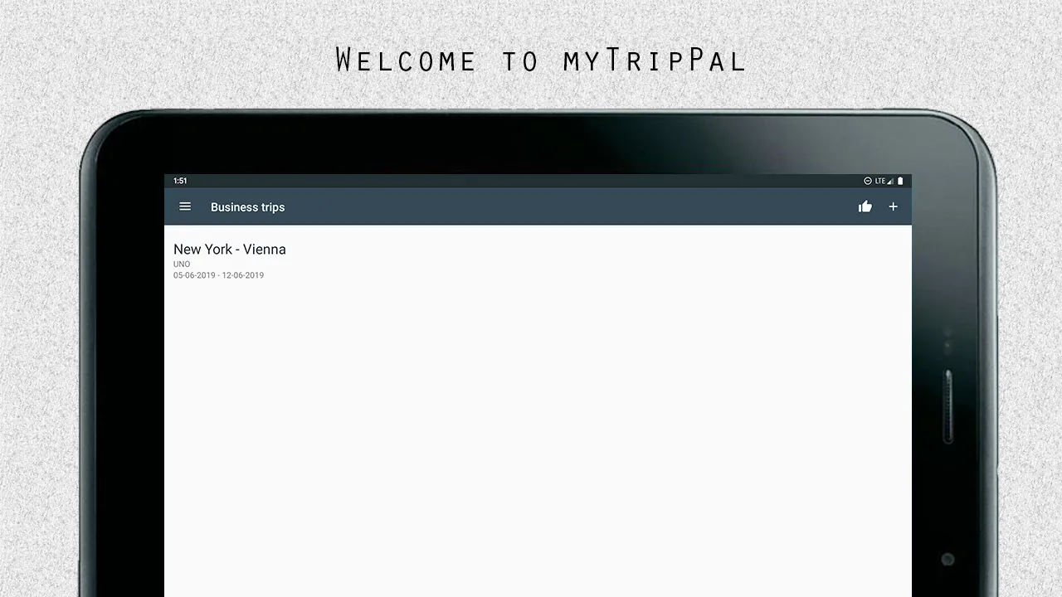The image size is (1062, 597).
Task: Open the New York - Vienna trip
Action: tap(230, 249)
